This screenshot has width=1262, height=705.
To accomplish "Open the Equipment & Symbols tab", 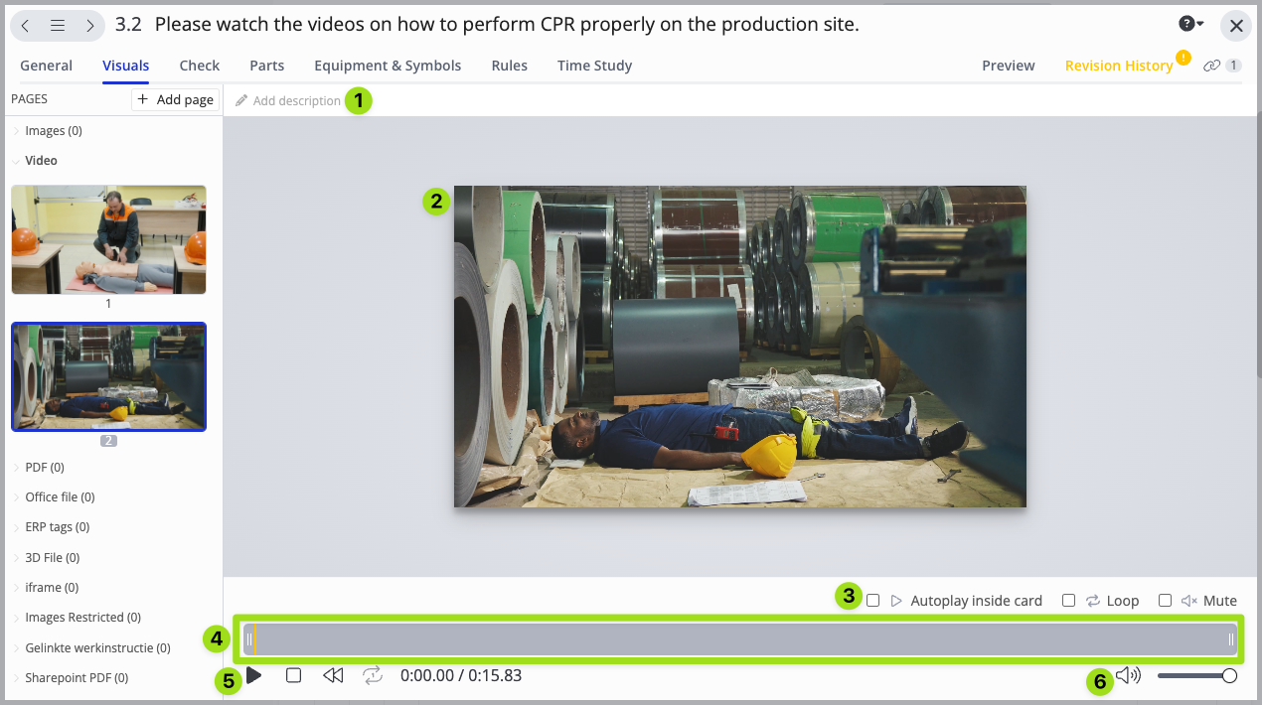I will [388, 66].
